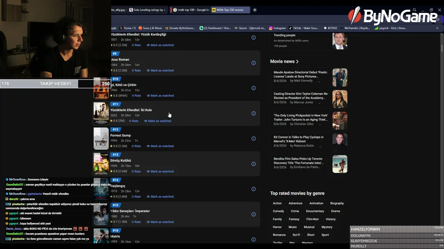Open BOTRIX bookmark
444x249 pixels.
click(330, 28)
